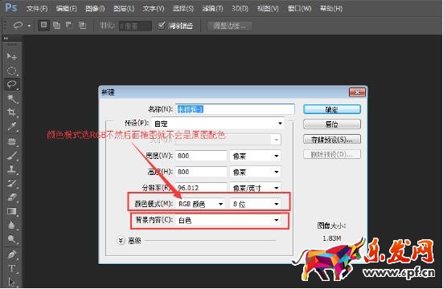Click the 宽度(W) field showing 800

[x=201, y=156]
